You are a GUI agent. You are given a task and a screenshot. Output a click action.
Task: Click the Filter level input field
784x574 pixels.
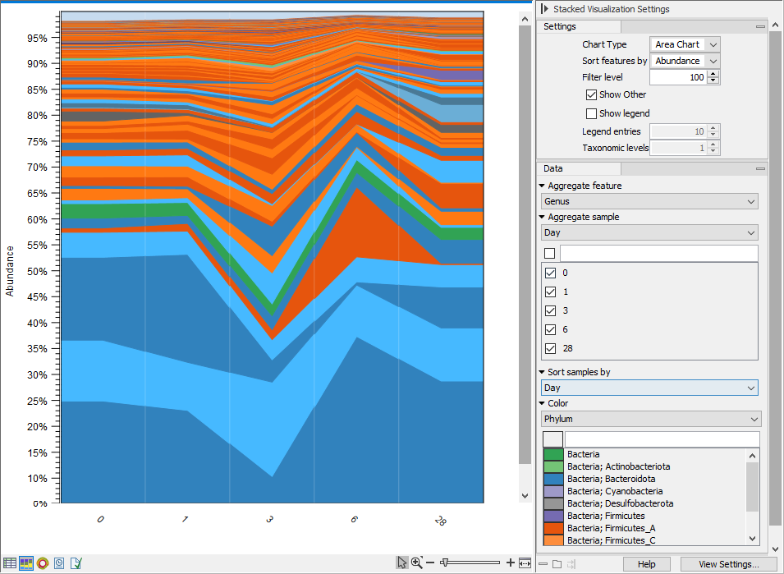pos(678,77)
